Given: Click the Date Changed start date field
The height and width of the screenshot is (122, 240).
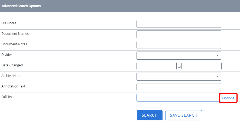Looking at the screenshot, I should (x=156, y=66).
